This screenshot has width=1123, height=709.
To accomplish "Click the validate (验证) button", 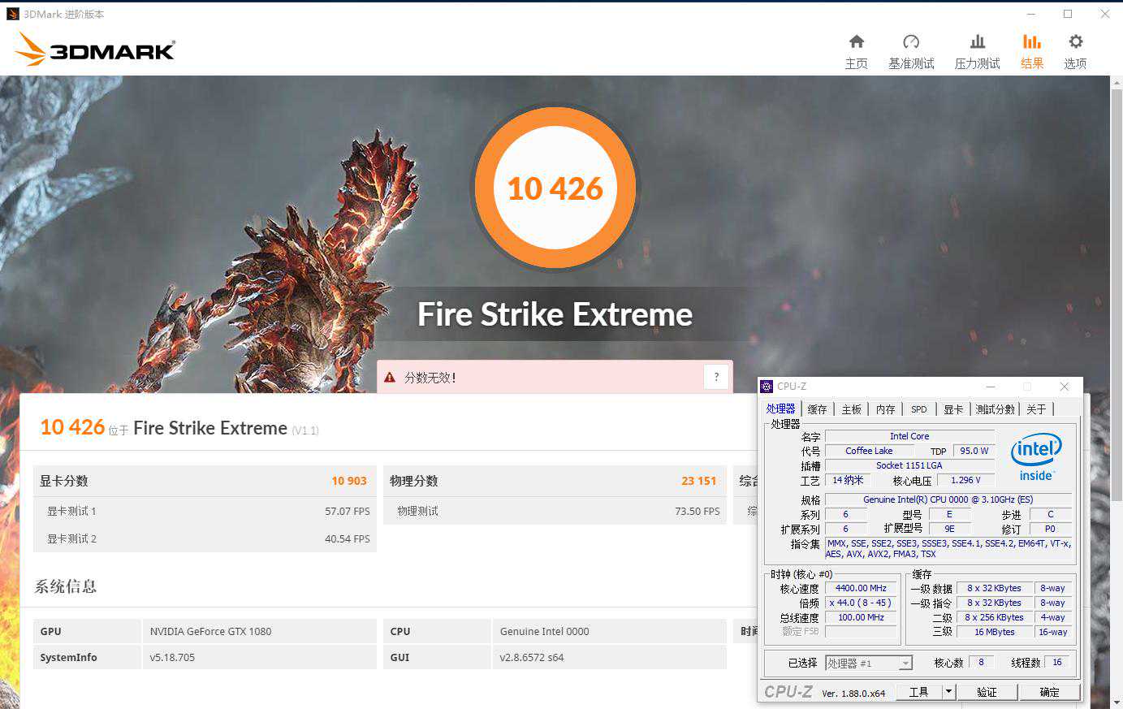I will click(987, 692).
